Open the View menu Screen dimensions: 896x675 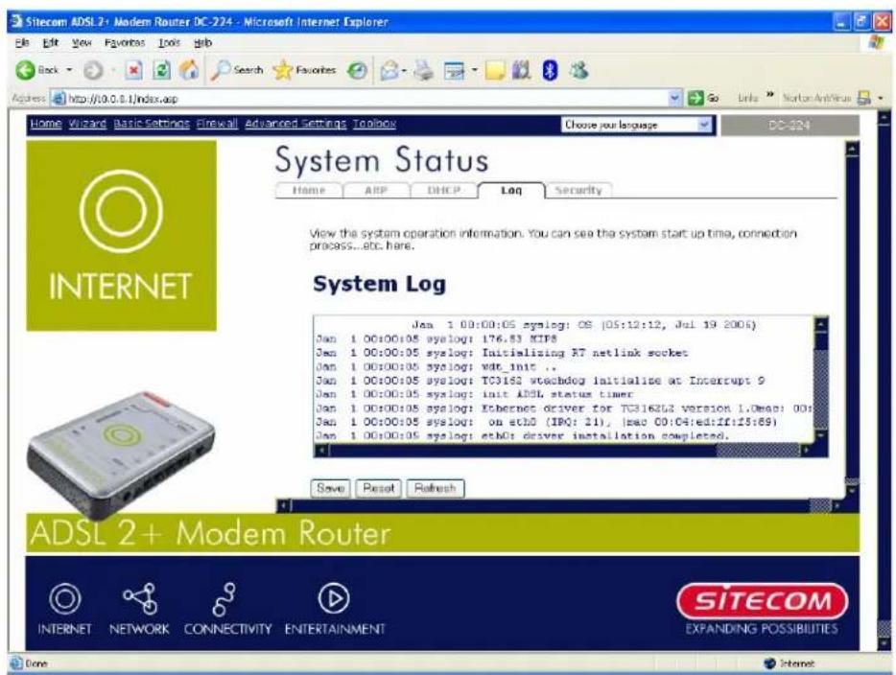point(82,42)
